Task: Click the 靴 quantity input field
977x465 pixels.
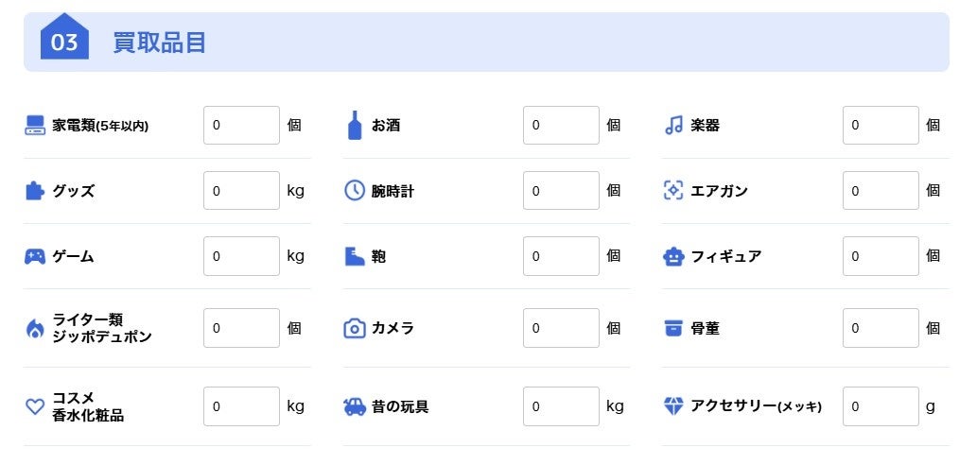Action: tap(561, 256)
